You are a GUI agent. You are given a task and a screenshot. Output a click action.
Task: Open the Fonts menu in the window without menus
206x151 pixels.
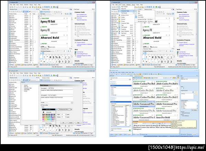click(x=22, y=4)
